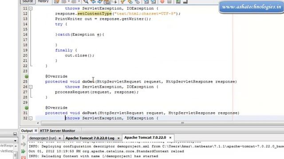Open the HTTP Server Monitor tab

coord(57,131)
